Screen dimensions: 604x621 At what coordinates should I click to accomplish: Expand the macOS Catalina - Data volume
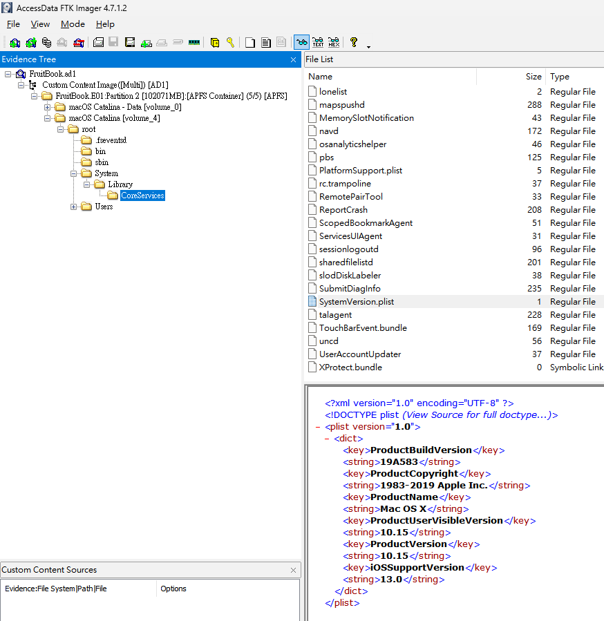47,107
